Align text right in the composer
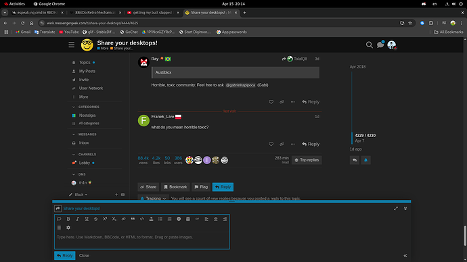 tap(225, 219)
